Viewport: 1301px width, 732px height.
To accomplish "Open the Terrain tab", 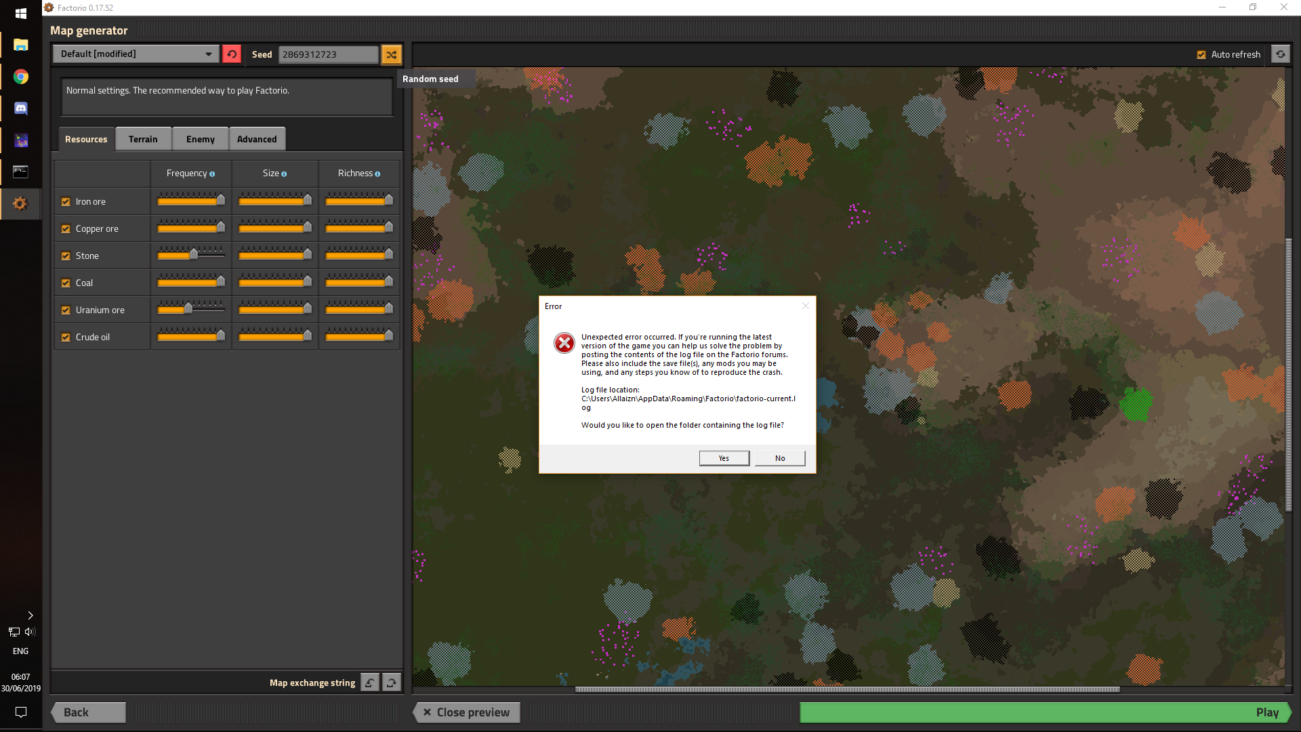I will pyautogui.click(x=143, y=139).
